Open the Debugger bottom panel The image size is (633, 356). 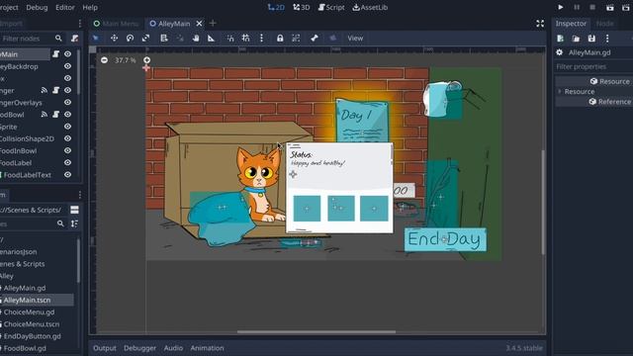(139, 348)
